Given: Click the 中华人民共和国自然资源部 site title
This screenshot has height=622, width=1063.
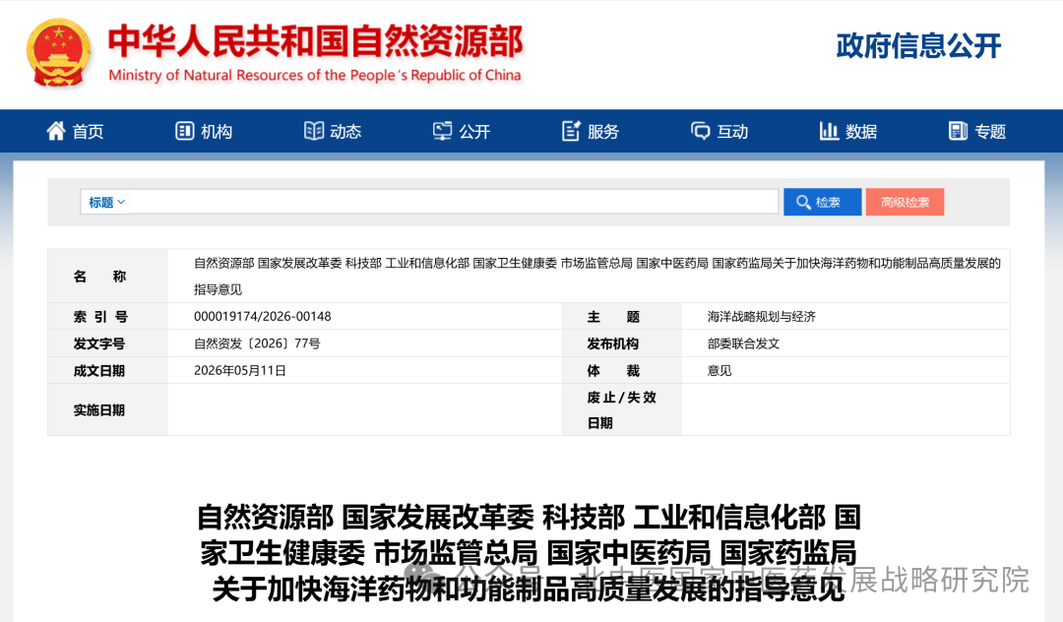Looking at the screenshot, I should 315,40.
